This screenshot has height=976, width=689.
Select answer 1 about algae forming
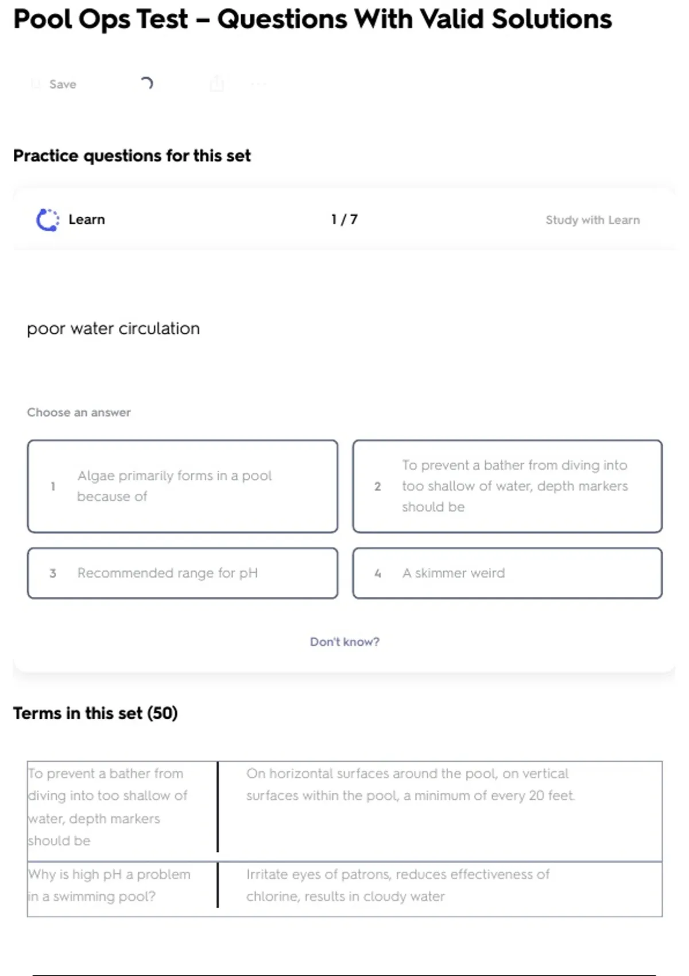pos(183,486)
